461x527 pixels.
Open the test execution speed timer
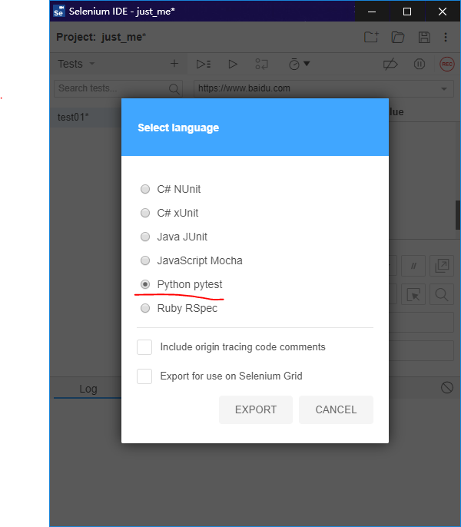pos(299,64)
